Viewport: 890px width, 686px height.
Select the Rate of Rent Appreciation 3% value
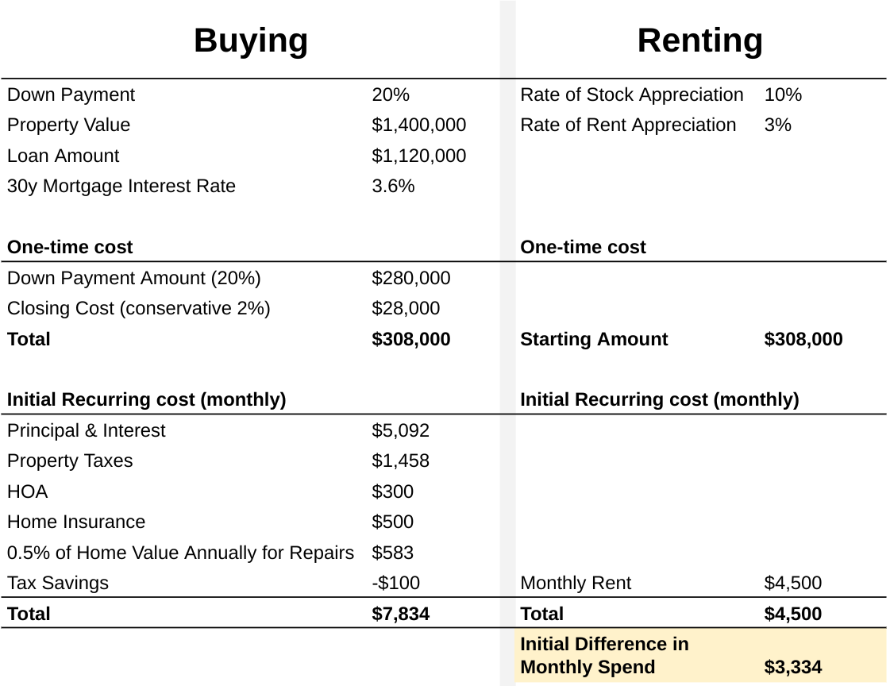pyautogui.click(x=777, y=125)
